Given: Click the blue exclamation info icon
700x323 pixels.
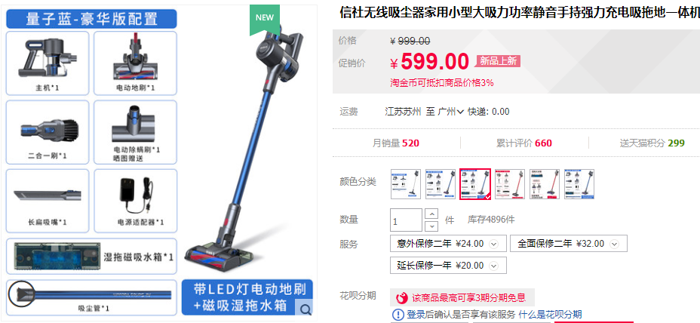Looking at the screenshot, I should pos(398,315).
